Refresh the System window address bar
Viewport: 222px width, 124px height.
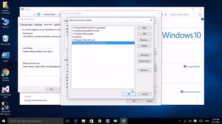(165, 14)
